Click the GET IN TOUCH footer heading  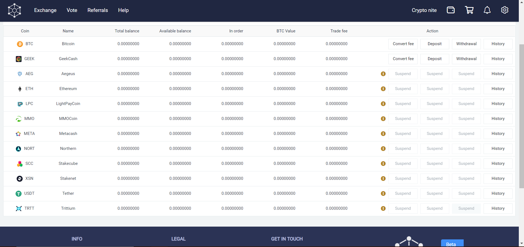point(287,239)
